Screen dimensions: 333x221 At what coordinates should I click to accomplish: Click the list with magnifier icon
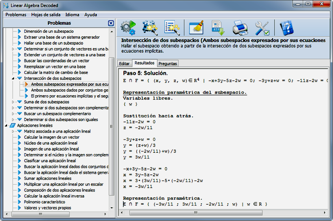click(x=172, y=27)
